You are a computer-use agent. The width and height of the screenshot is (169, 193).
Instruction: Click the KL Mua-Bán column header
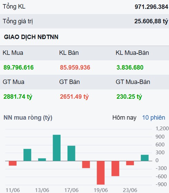132,53
